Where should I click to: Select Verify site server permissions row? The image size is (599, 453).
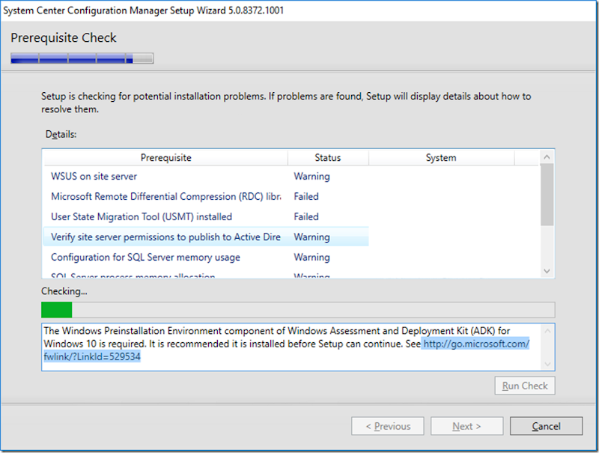[x=207, y=237]
